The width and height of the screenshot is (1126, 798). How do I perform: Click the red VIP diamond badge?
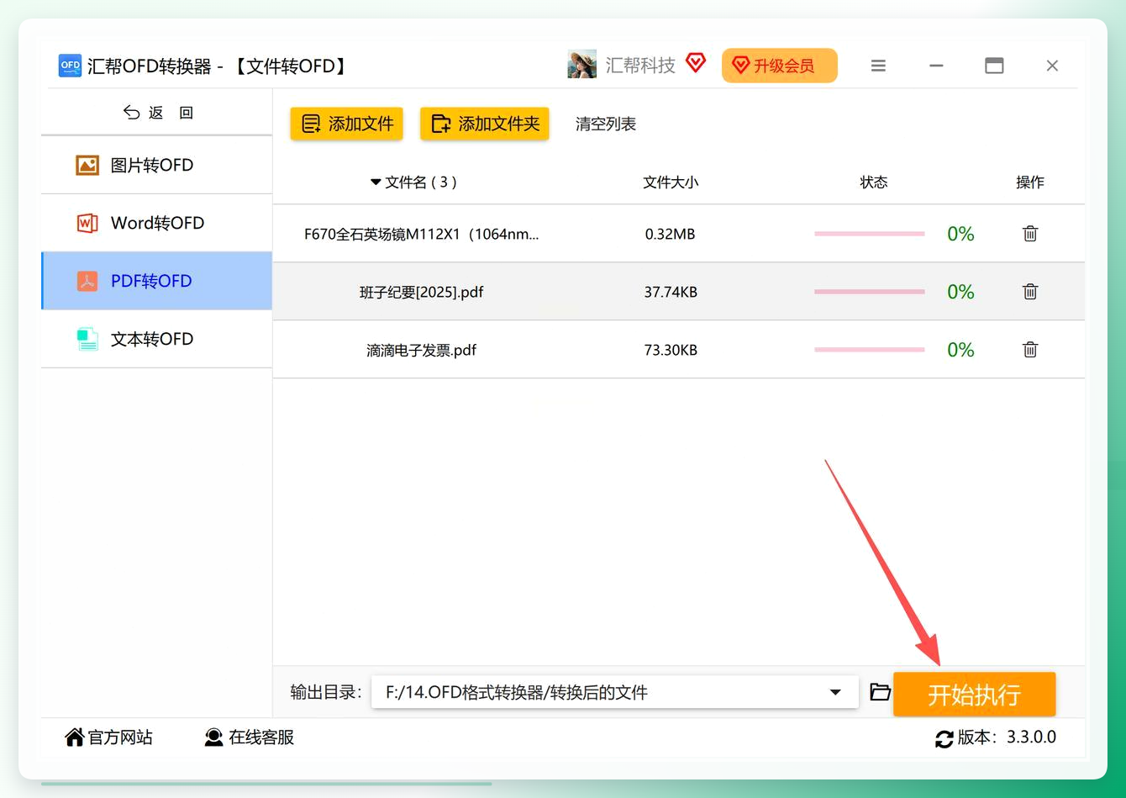(696, 63)
